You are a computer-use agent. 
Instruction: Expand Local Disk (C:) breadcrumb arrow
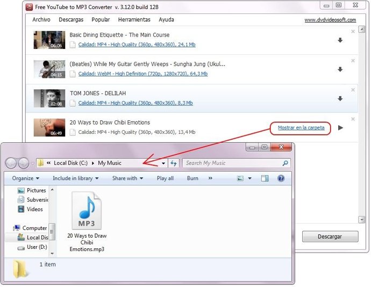point(92,163)
